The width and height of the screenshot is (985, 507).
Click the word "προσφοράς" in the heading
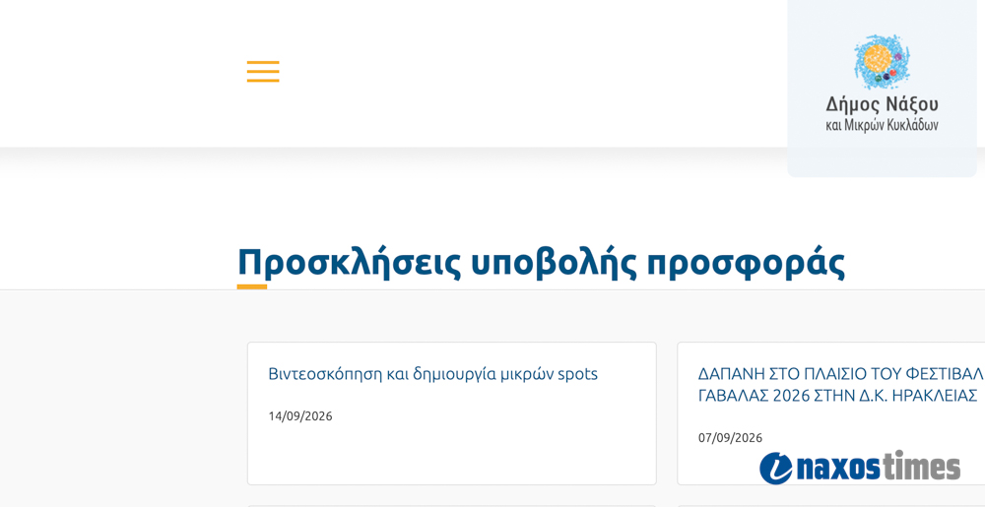click(747, 264)
